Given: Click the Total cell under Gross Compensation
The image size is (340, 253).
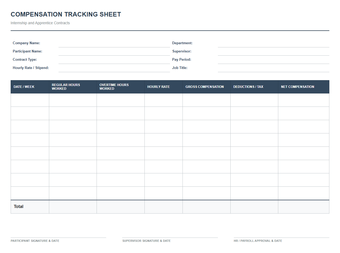Looking at the screenshot, I should (x=206, y=207).
